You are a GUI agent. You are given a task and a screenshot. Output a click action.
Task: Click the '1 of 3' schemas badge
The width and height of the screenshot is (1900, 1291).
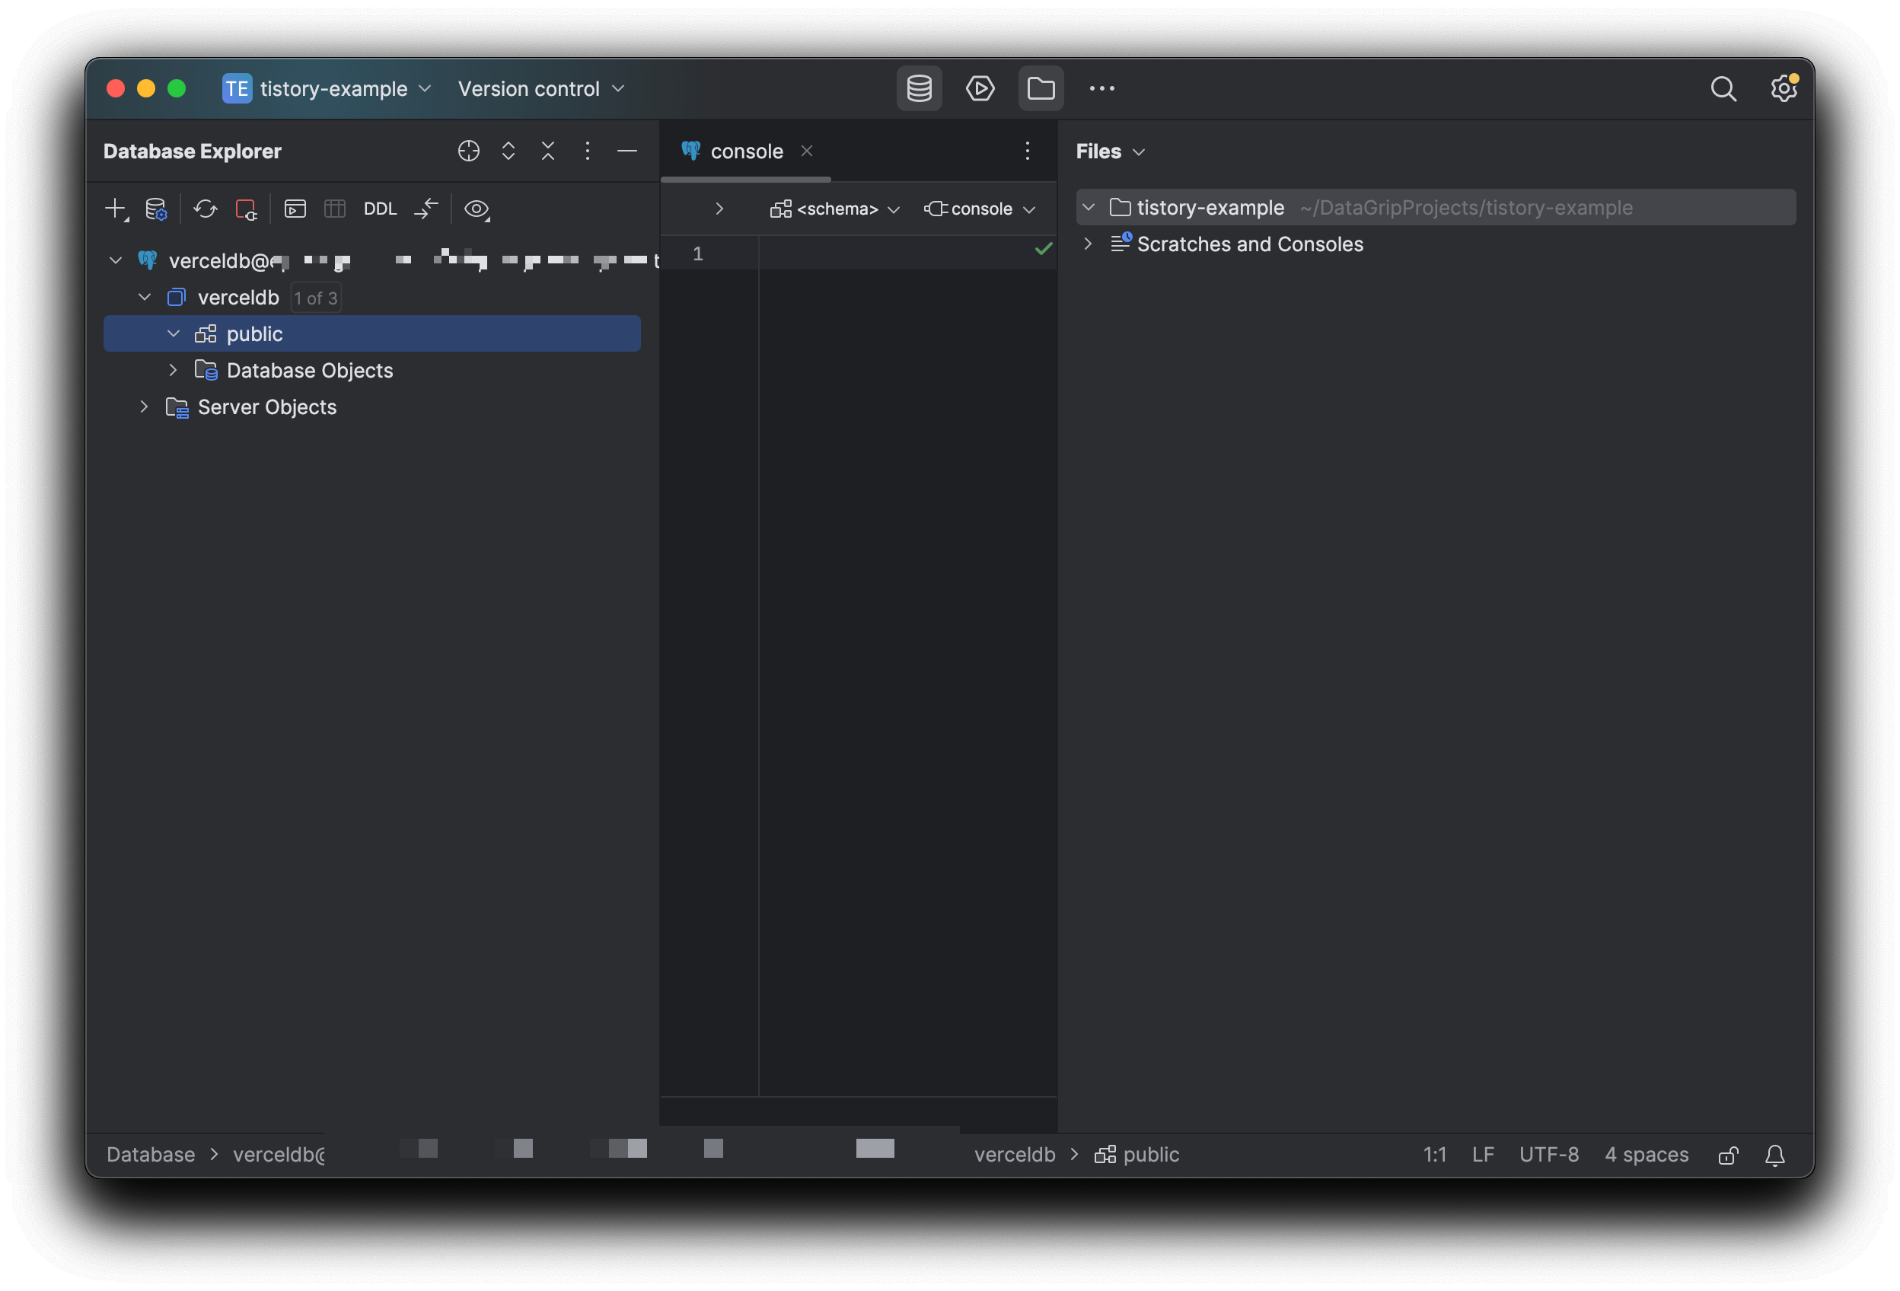tap(316, 298)
